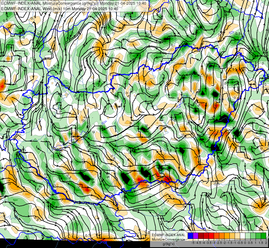The height and width of the screenshot is (248, 269).
Task: Click the '-3.5' legend scale value
Action: [209, 243]
